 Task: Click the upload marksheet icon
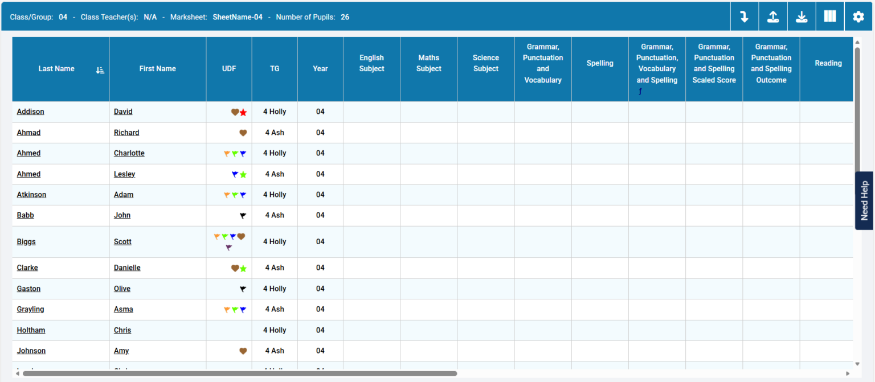pyautogui.click(x=773, y=16)
